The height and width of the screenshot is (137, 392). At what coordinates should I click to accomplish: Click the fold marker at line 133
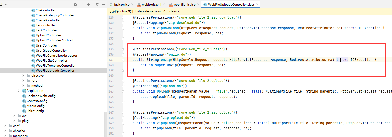123,39
